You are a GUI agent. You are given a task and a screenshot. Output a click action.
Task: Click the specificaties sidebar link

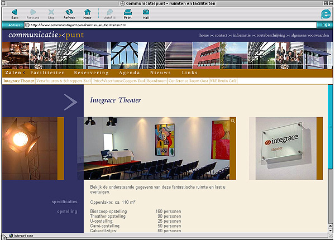coord(64,202)
